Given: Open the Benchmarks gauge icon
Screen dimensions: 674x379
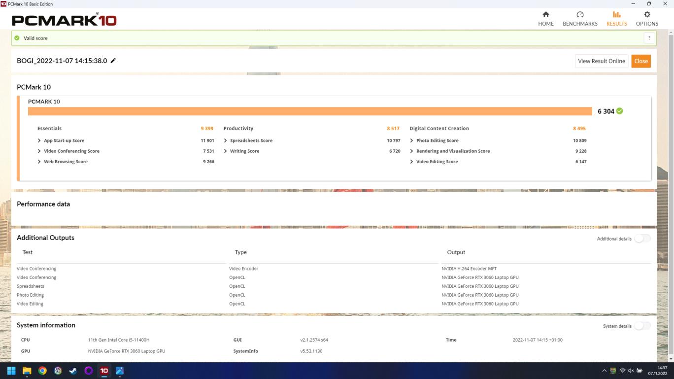Looking at the screenshot, I should 580,15.
